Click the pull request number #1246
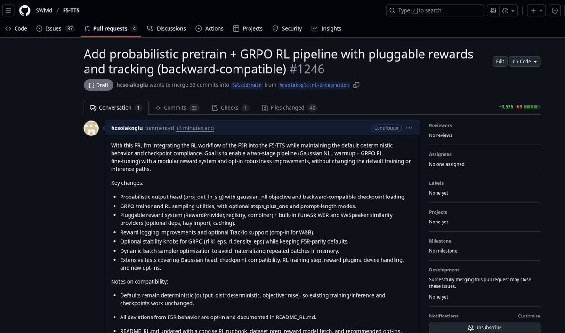 (307, 69)
